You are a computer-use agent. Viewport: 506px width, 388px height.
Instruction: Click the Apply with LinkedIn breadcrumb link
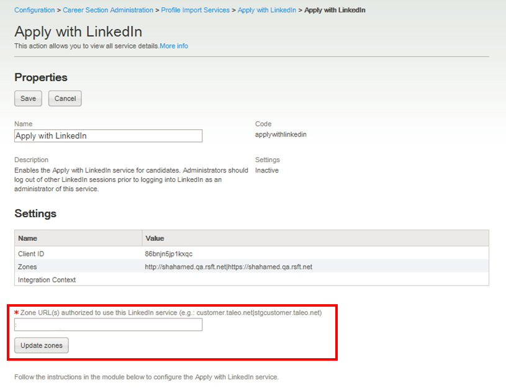point(267,10)
